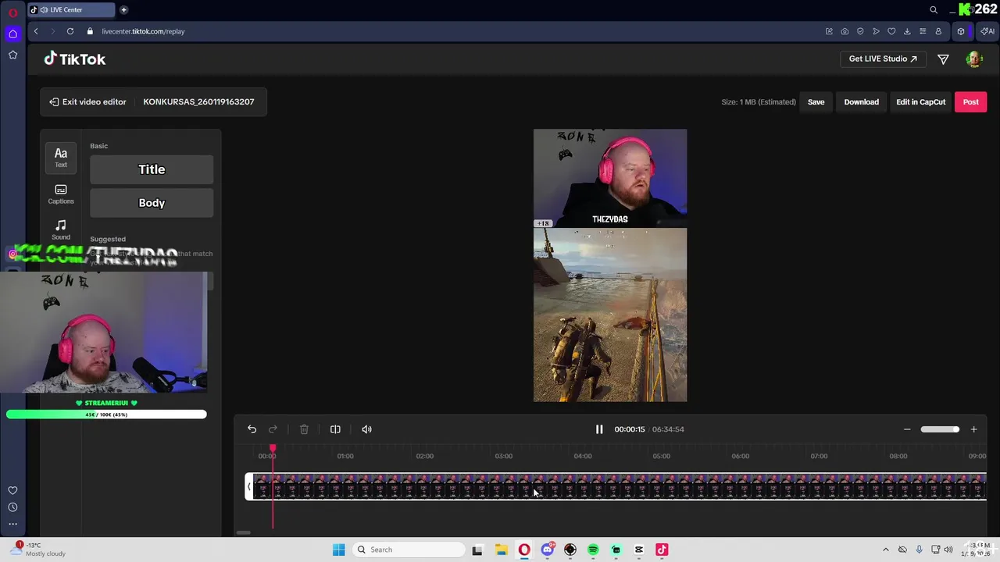1000x562 pixels.
Task: Open Opera sidebar bookmarks star
Action: click(12, 55)
